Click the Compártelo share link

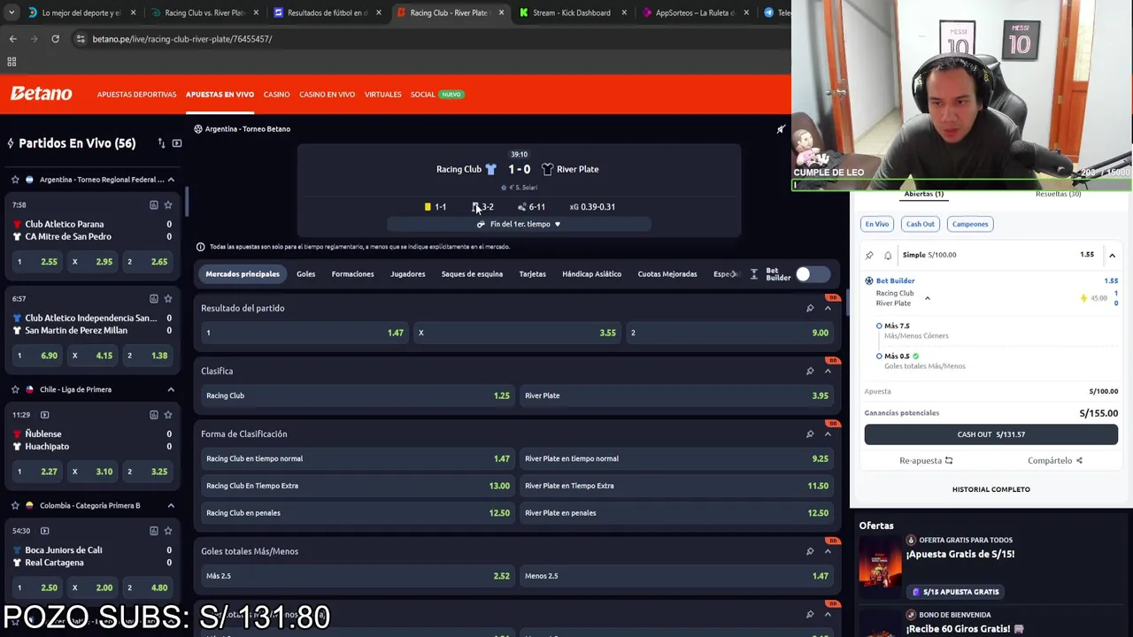[x=1054, y=461]
